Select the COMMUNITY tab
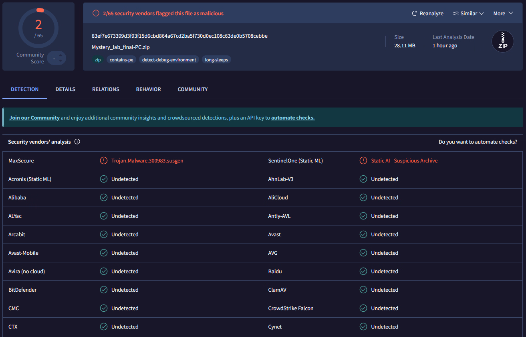Screen dimensions: 526x337 coord(193,89)
